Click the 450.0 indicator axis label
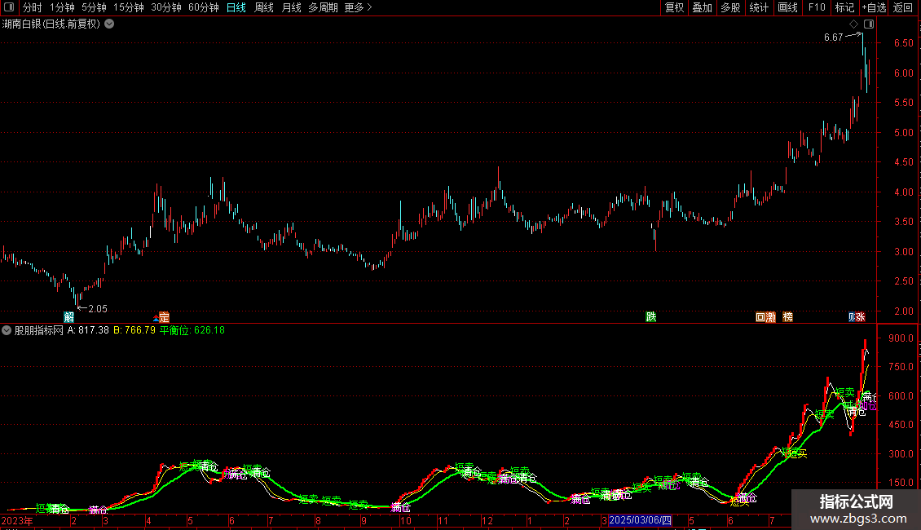921x530 pixels. [x=901, y=424]
